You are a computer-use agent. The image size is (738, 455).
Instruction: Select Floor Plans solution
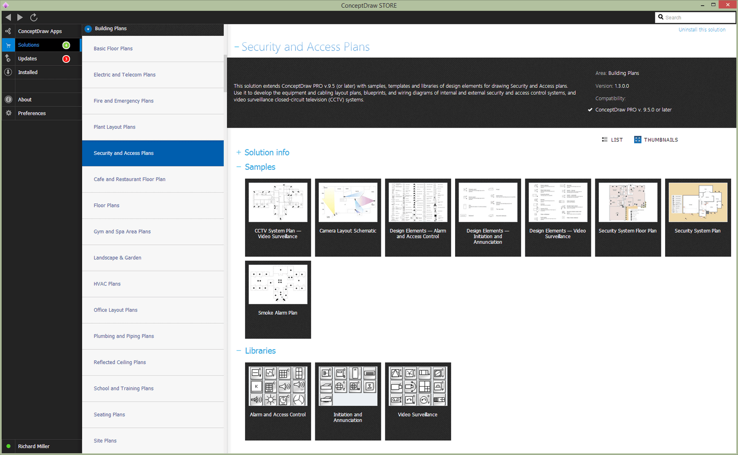coord(153,206)
